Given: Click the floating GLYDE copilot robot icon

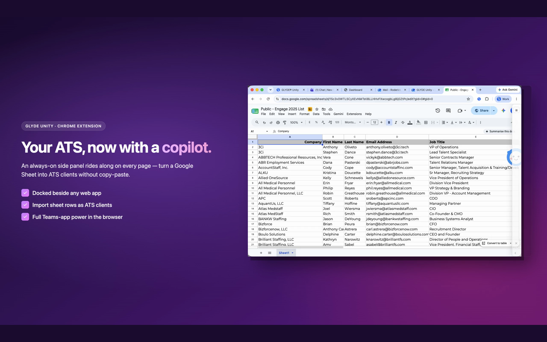Looking at the screenshot, I should [515, 157].
